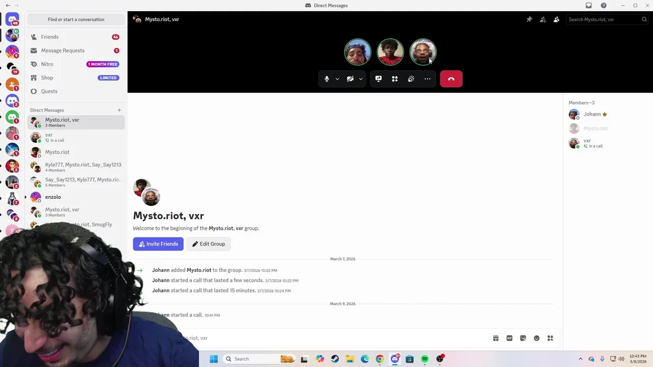Image resolution: width=653 pixels, height=367 pixels.
Task: Share your screen in the call
Action: click(379, 79)
